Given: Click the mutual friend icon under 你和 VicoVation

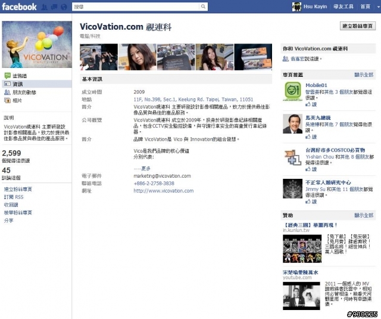Looking at the screenshot, I should coord(286,58).
